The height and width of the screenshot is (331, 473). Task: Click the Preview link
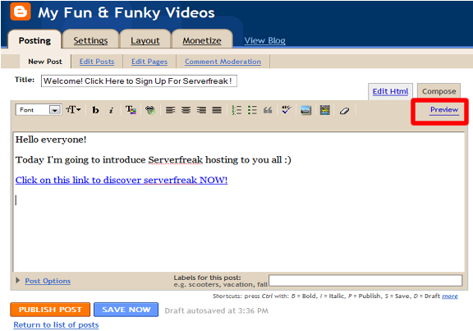pyautogui.click(x=444, y=110)
